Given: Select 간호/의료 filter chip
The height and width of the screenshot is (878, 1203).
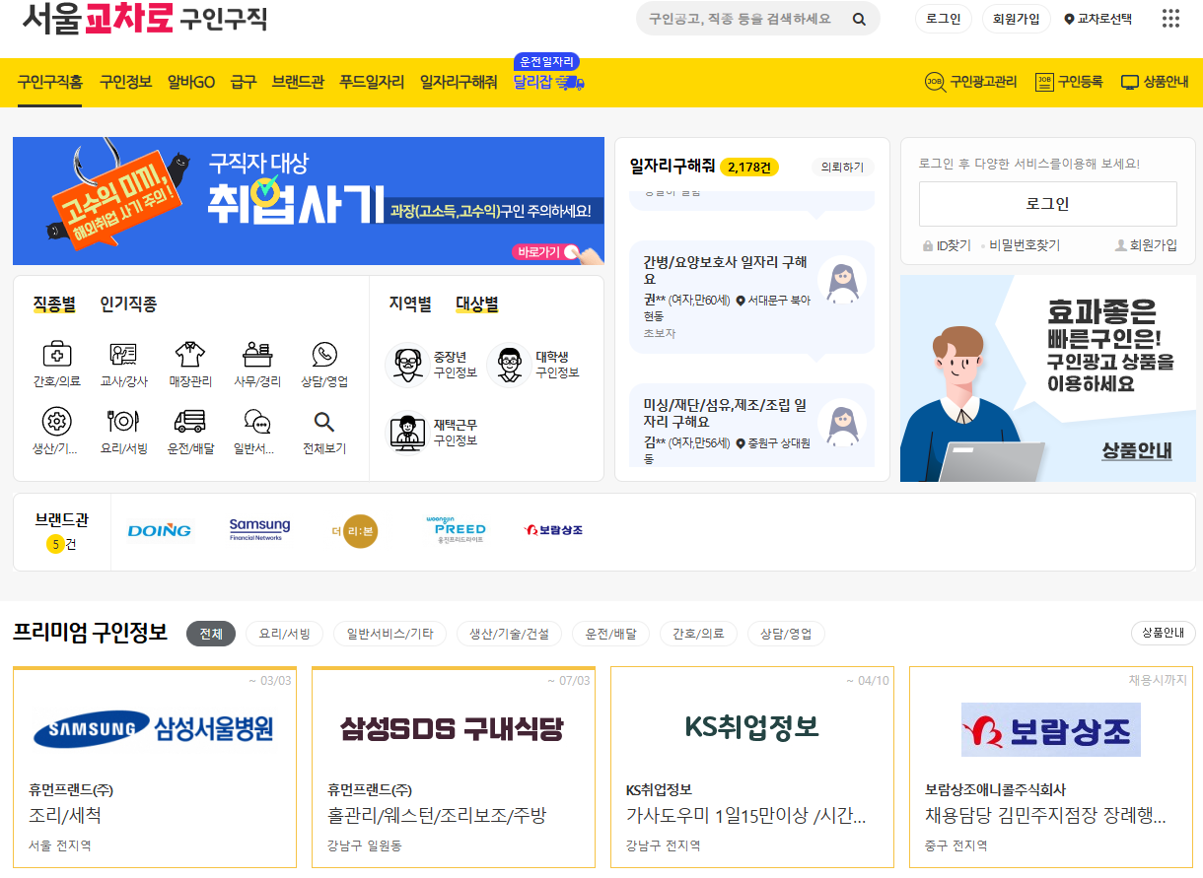Looking at the screenshot, I should [698, 634].
